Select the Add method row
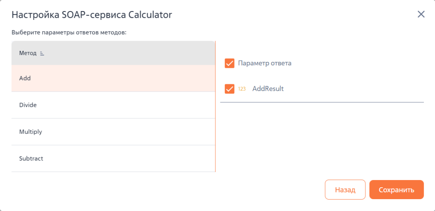Viewport: 435px width, 211px height. [113, 78]
